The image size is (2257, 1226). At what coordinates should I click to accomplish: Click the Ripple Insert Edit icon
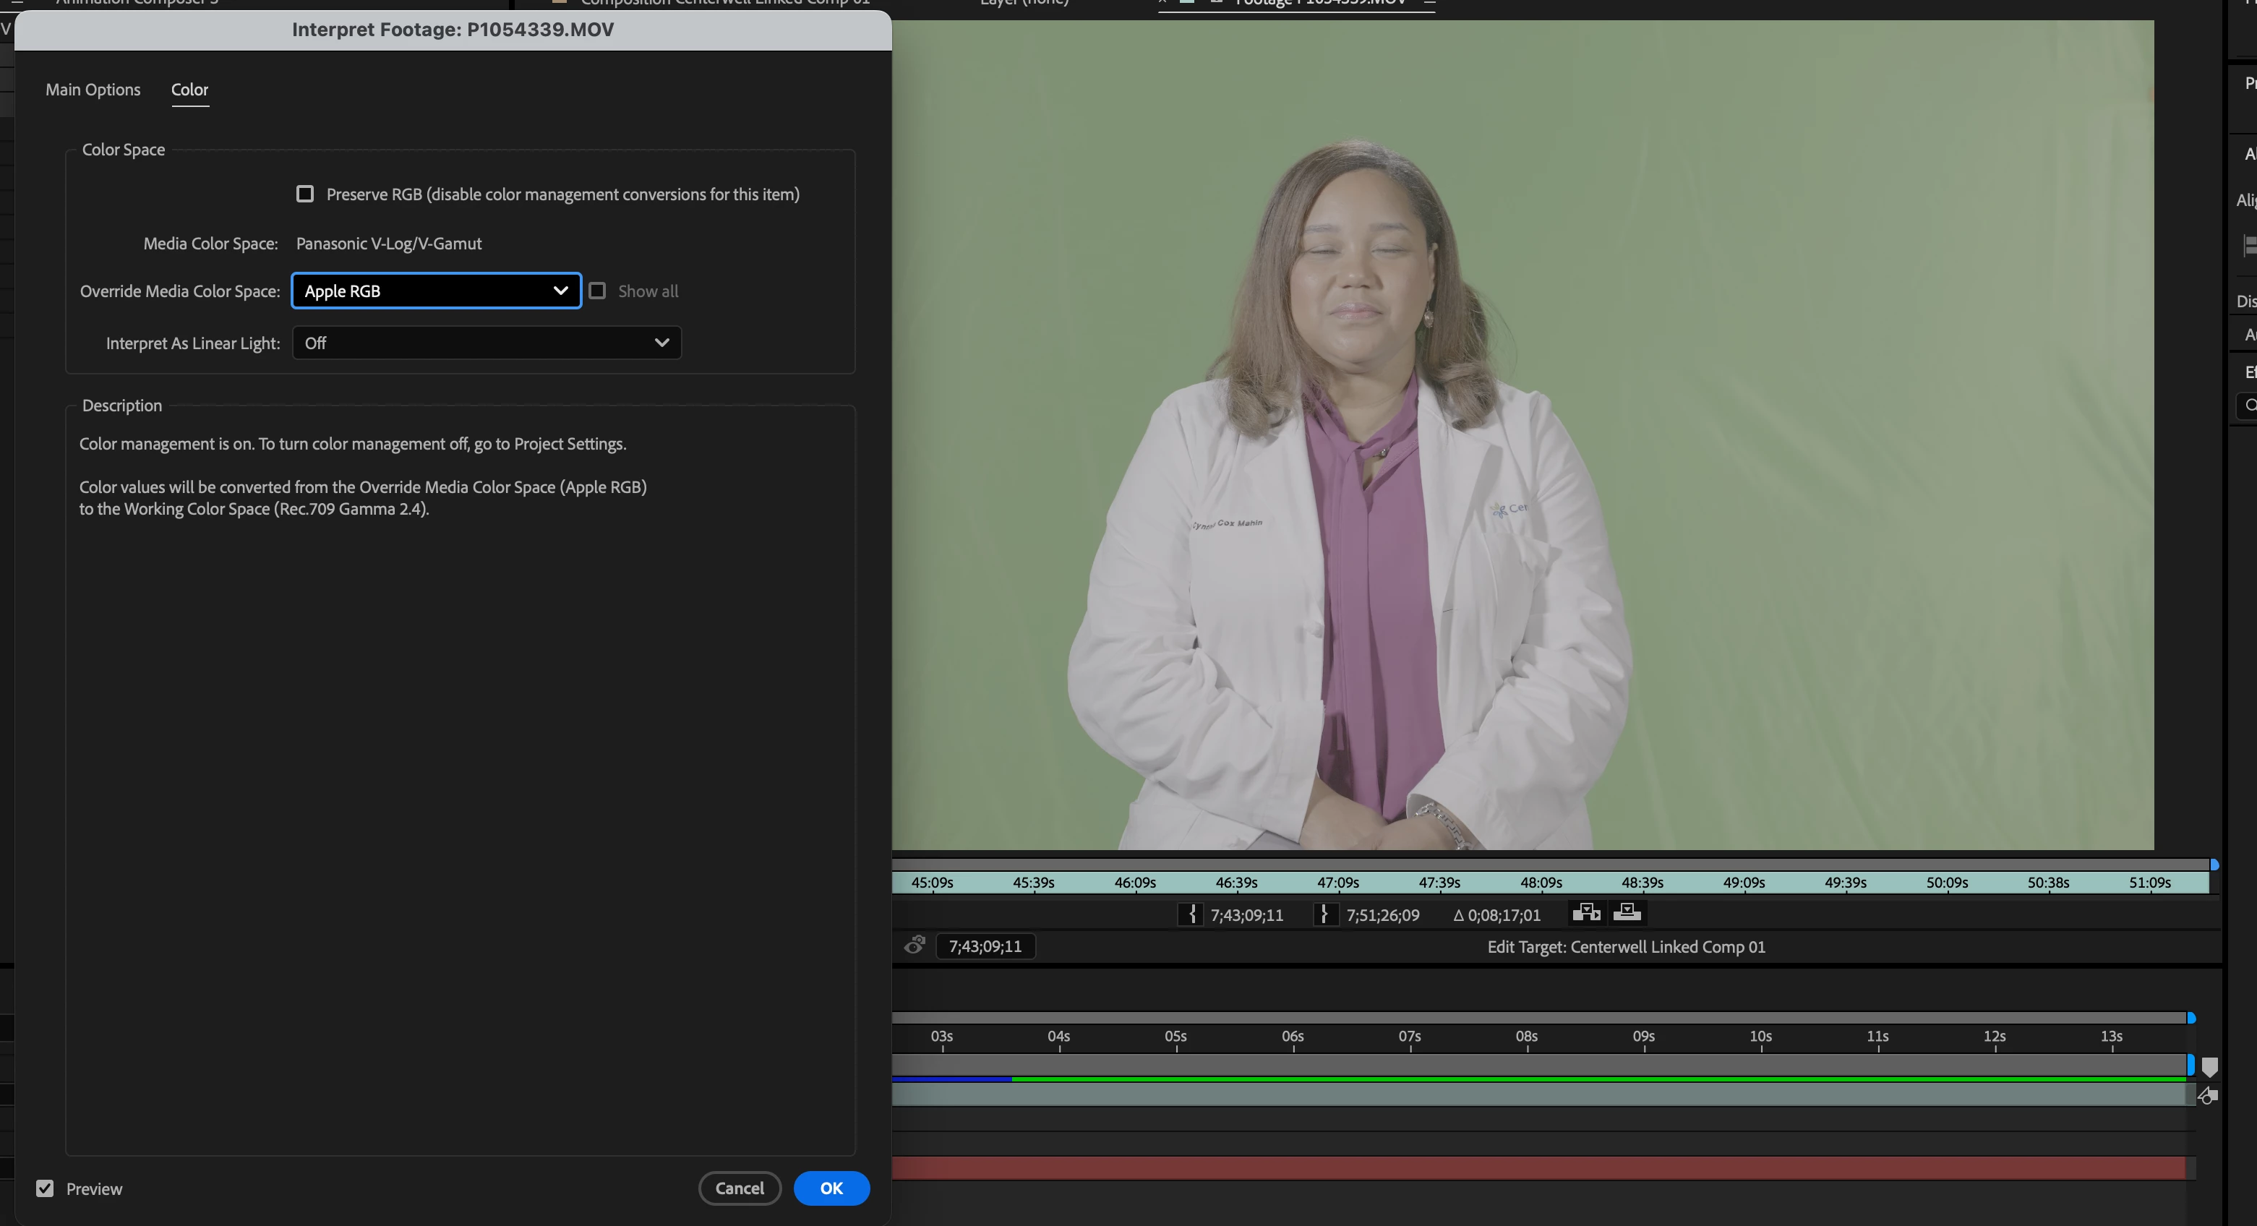tap(1586, 913)
